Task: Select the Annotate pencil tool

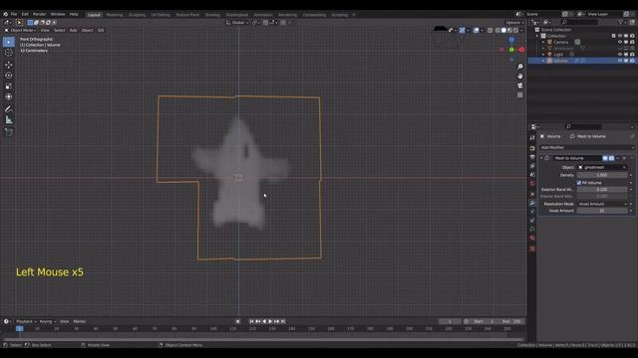Action: click(x=9, y=108)
